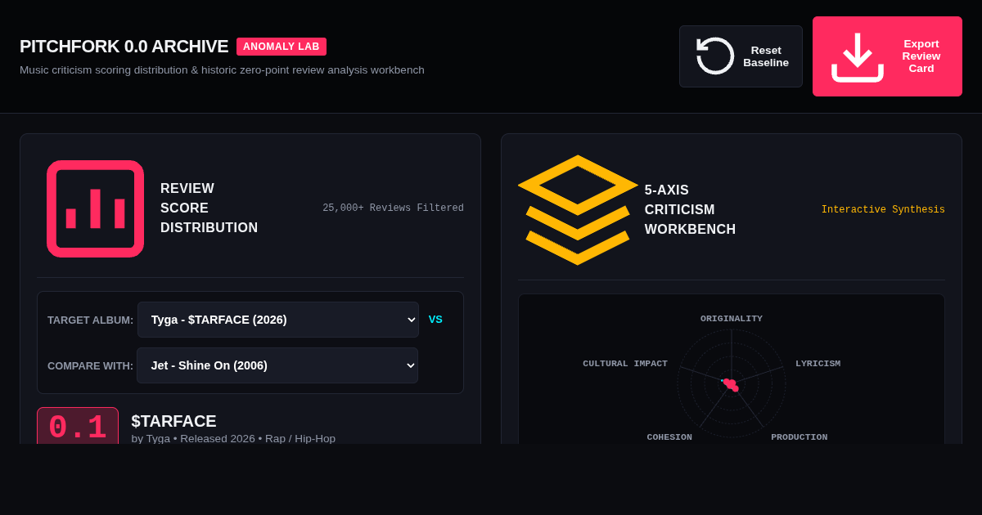This screenshot has width=982, height=515.
Task: Click the COMPARE WITH label
Action: pyautogui.click(x=90, y=365)
